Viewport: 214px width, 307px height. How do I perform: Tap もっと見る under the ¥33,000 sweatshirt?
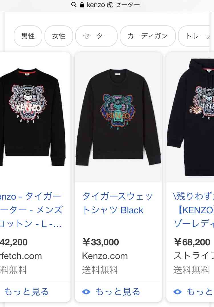(x=118, y=292)
